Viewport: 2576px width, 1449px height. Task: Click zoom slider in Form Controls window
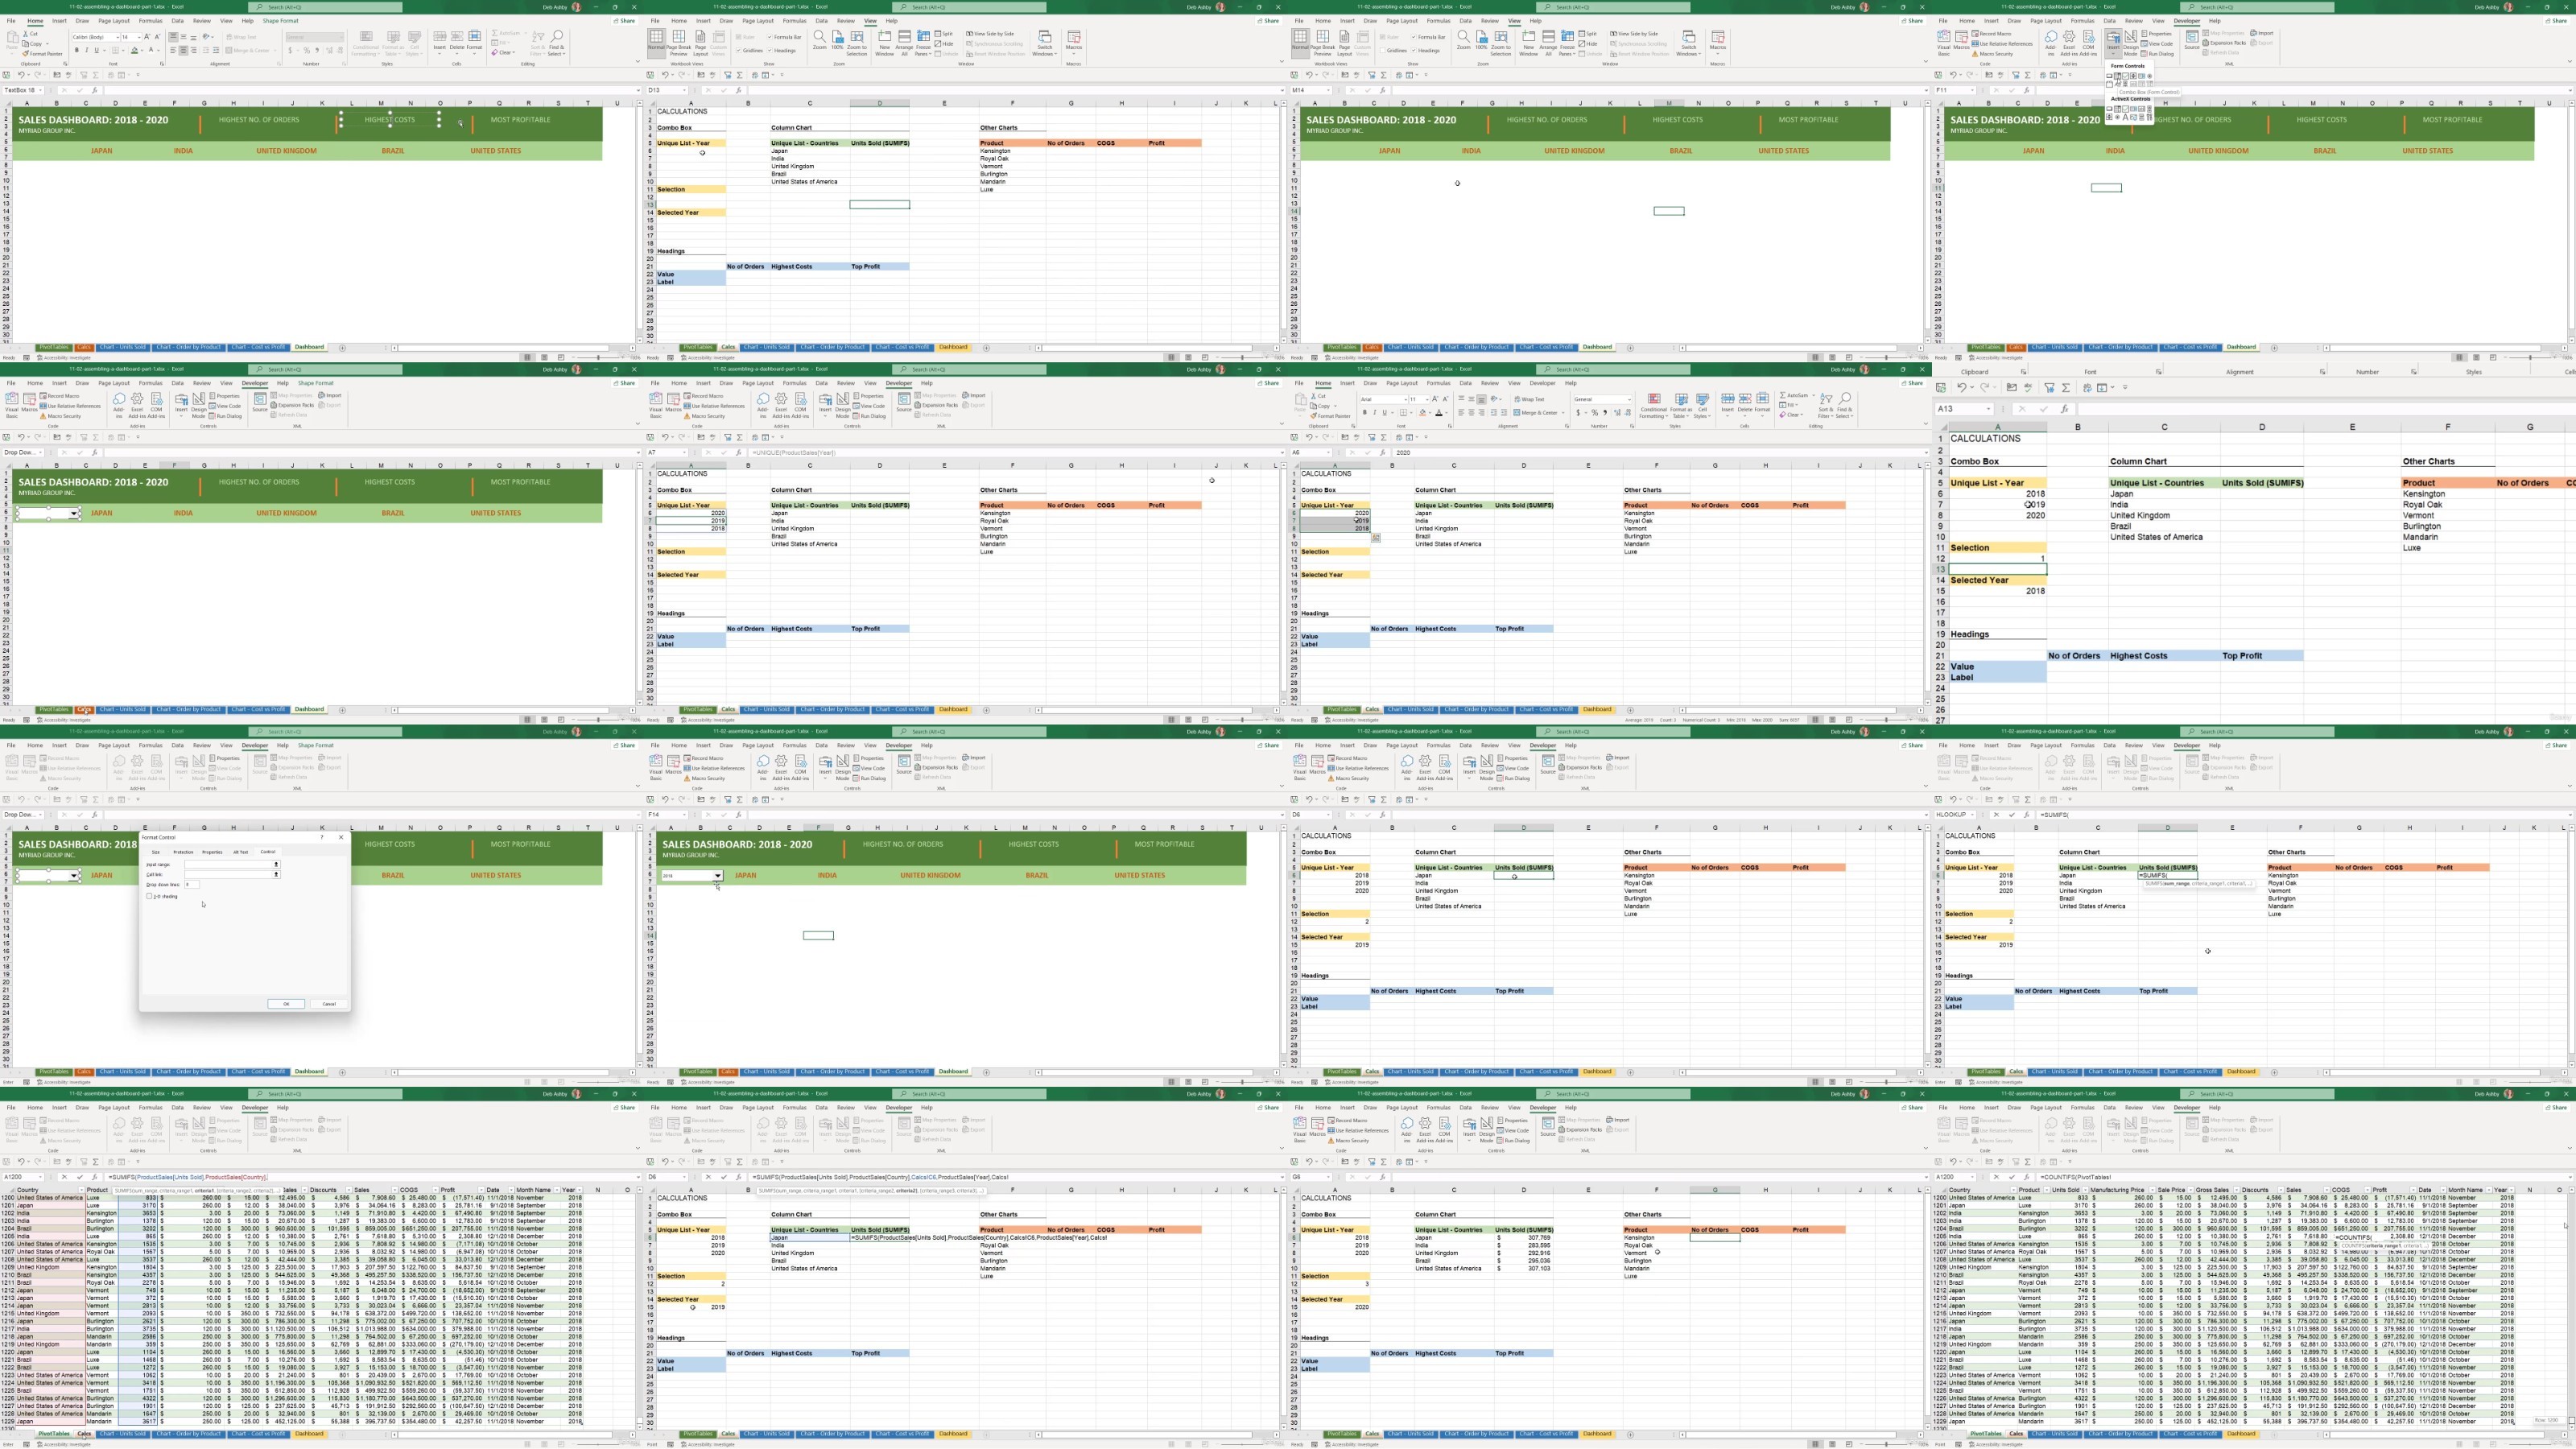[2532, 358]
